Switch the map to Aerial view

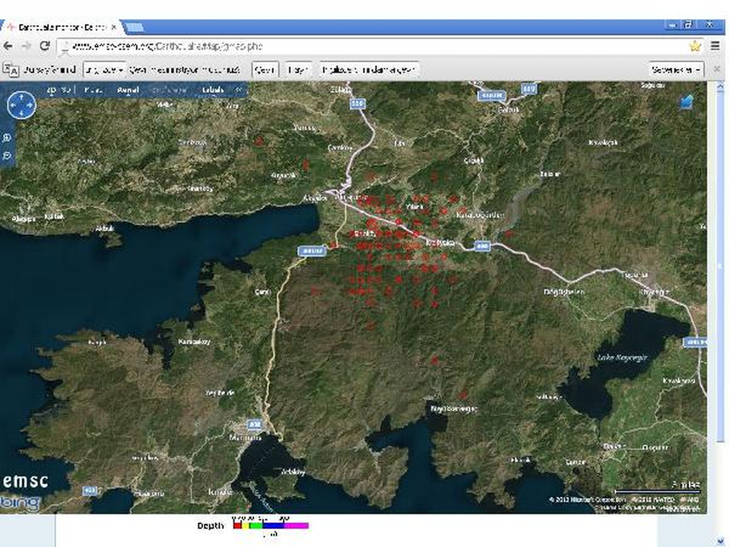point(129,90)
